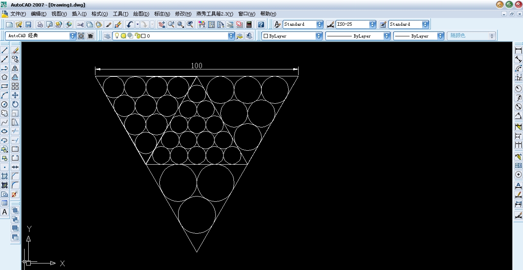Click the Save floppy disk button
The image size is (523, 270).
28,25
